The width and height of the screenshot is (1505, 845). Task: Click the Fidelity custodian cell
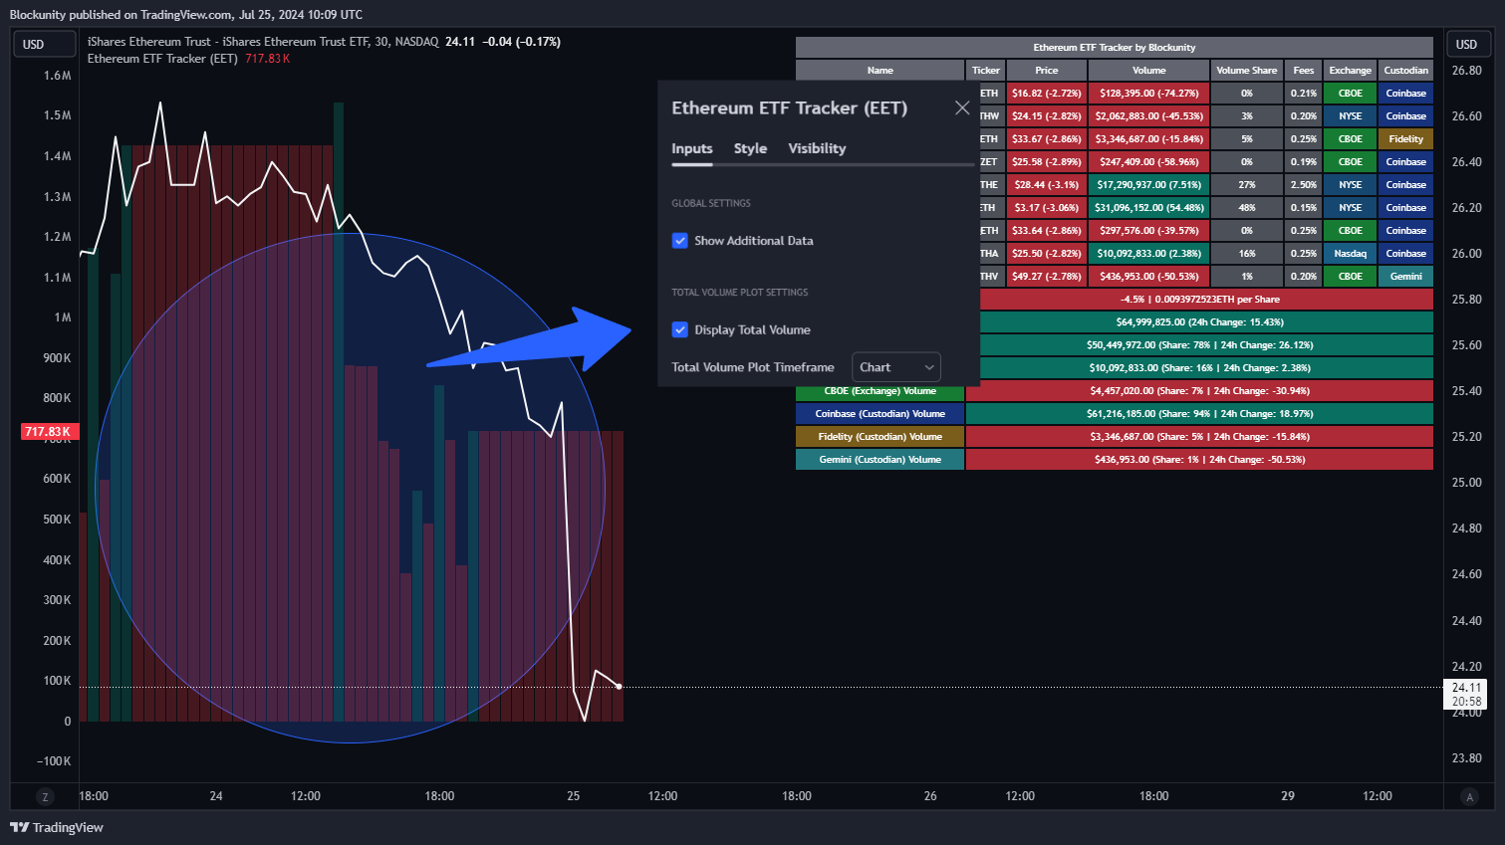pyautogui.click(x=1406, y=138)
